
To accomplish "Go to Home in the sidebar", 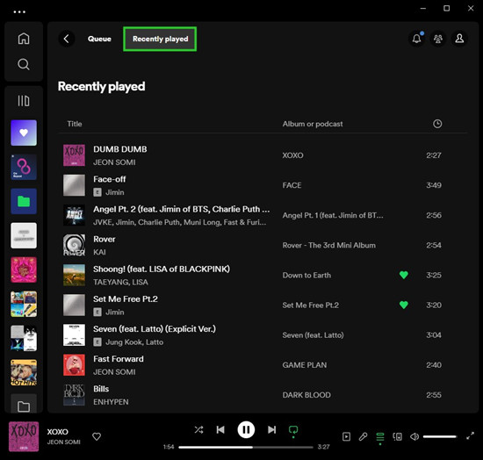I will point(24,39).
